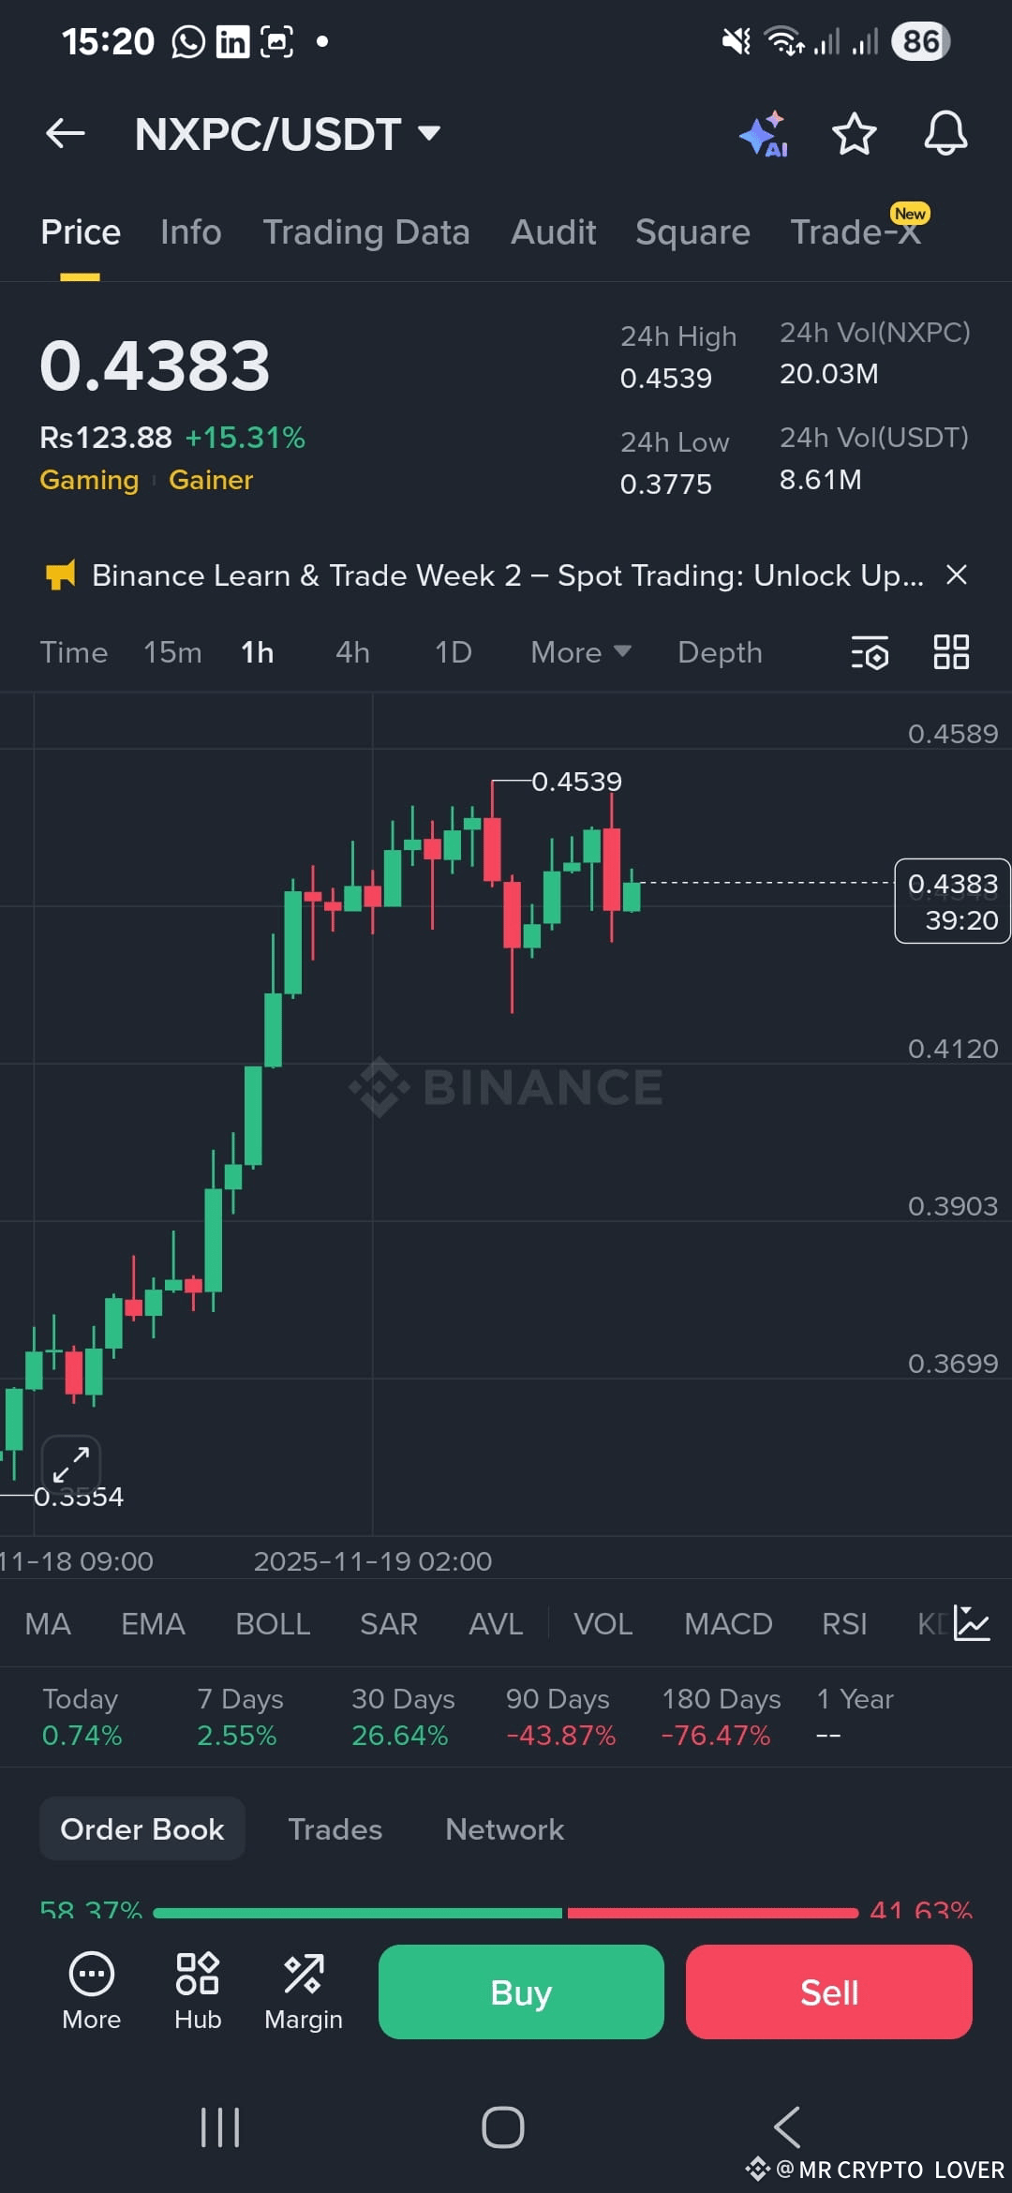Expand the More intervals dropdown

pyautogui.click(x=581, y=652)
